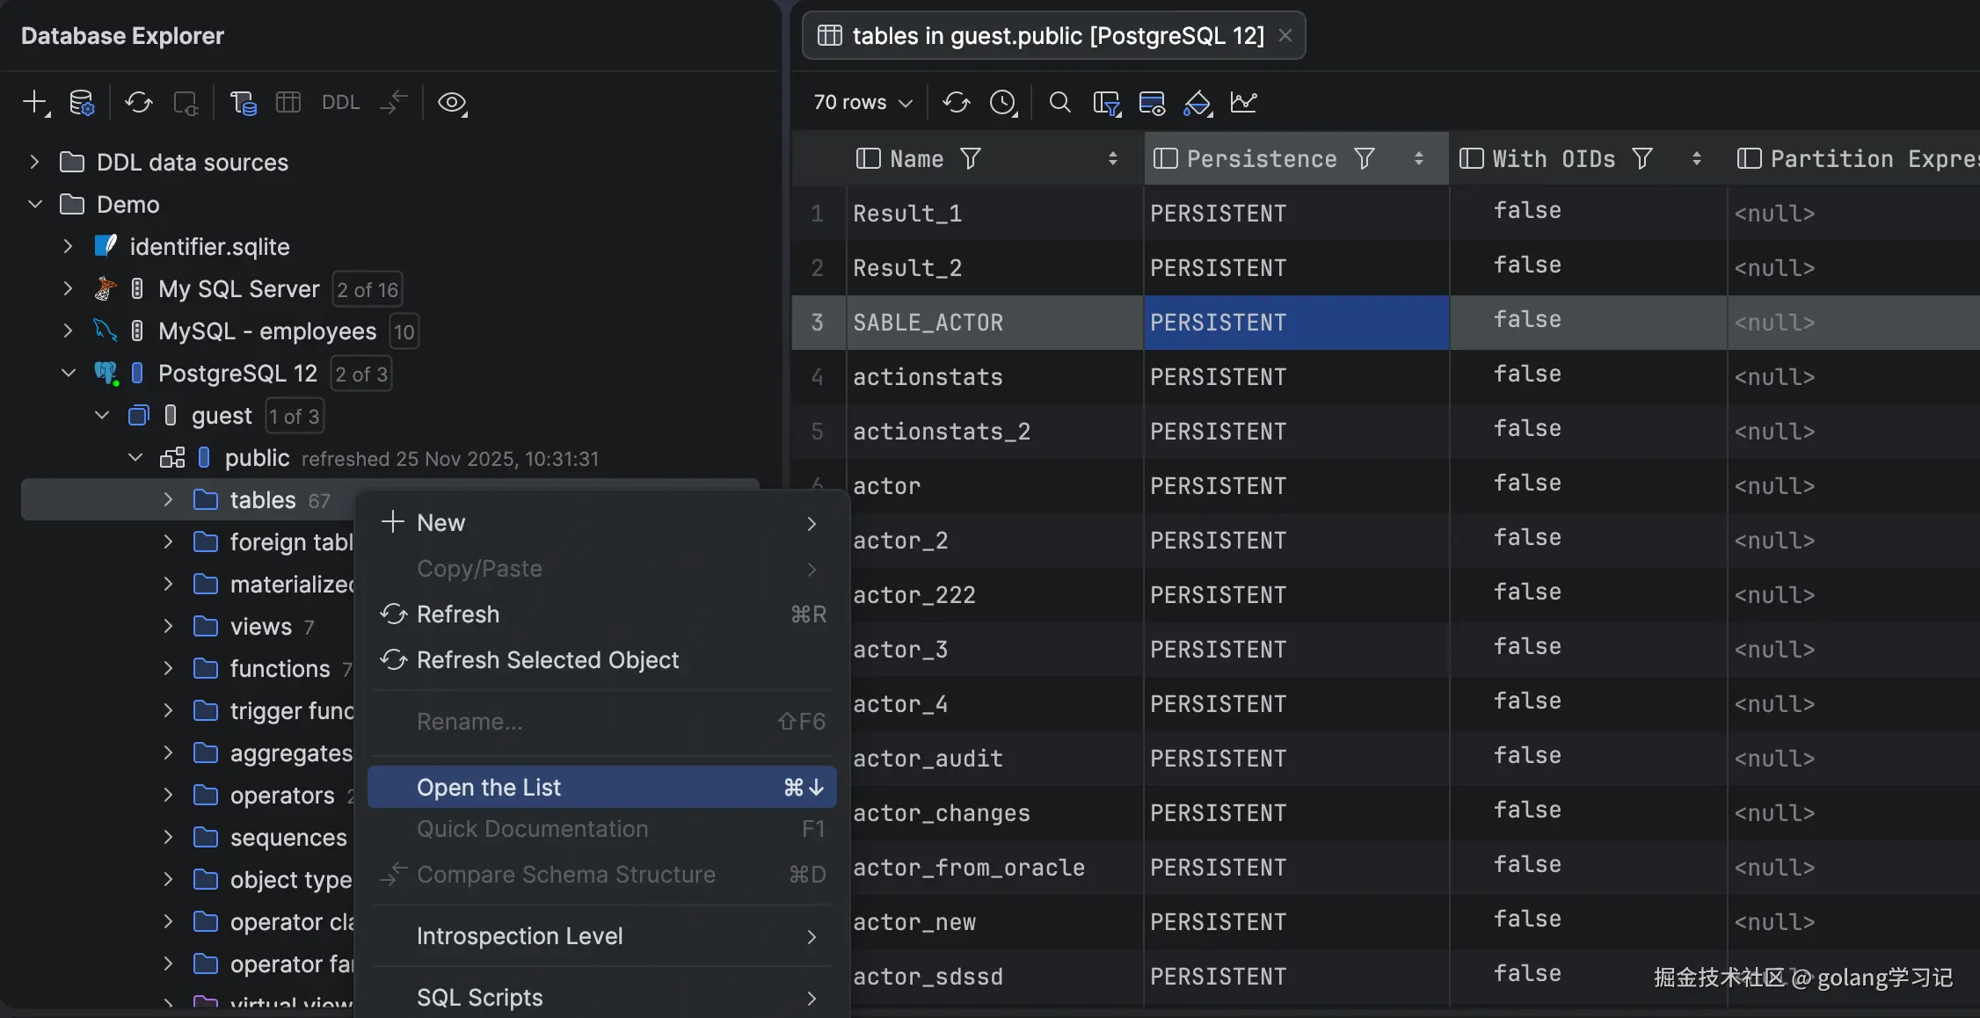
Task: Collapse the PostgreSQL 12 tree node
Action: 69,374
